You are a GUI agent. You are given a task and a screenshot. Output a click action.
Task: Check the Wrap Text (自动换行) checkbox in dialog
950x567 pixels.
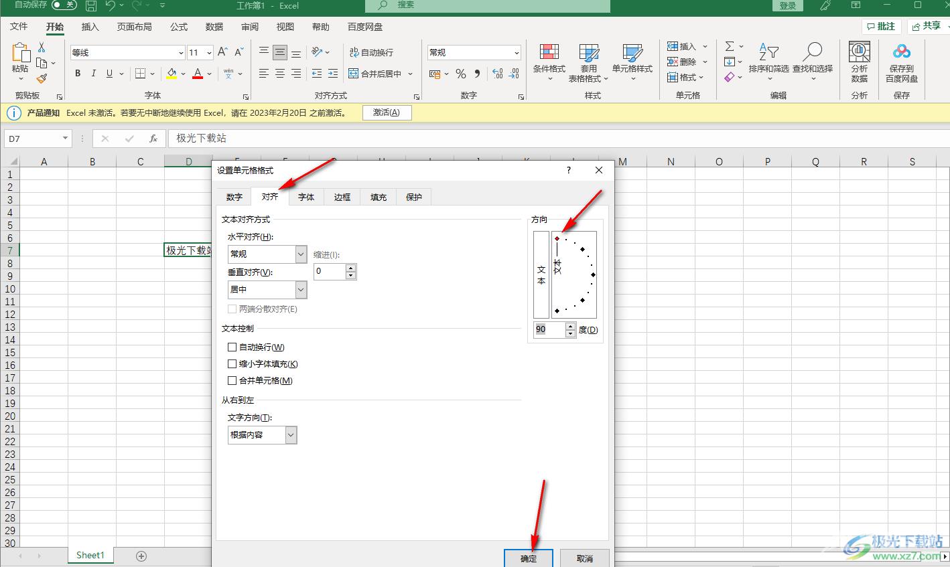pyautogui.click(x=232, y=347)
